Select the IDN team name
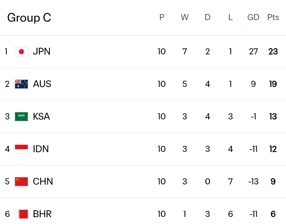This screenshot has width=286, height=224. click(41, 149)
